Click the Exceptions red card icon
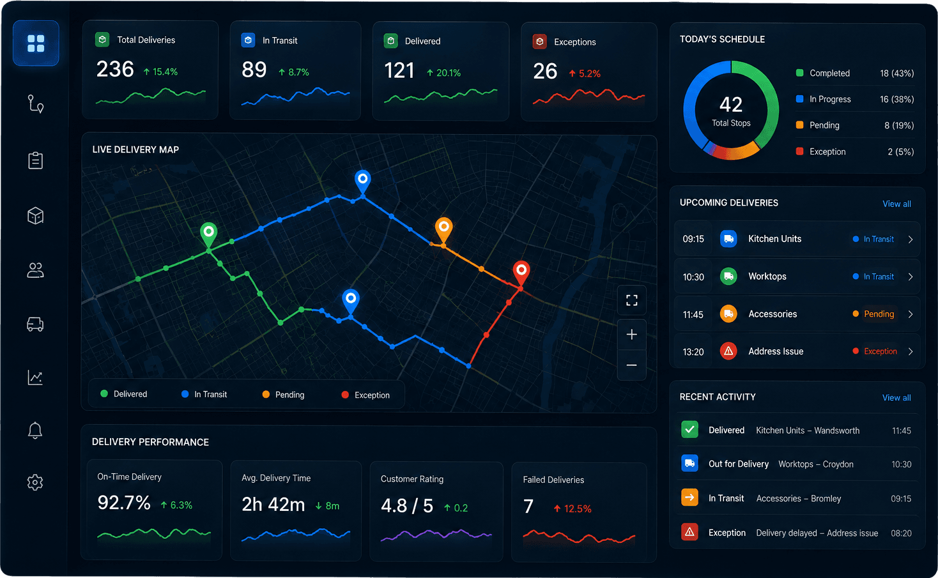Image resolution: width=938 pixels, height=578 pixels. coord(539,42)
